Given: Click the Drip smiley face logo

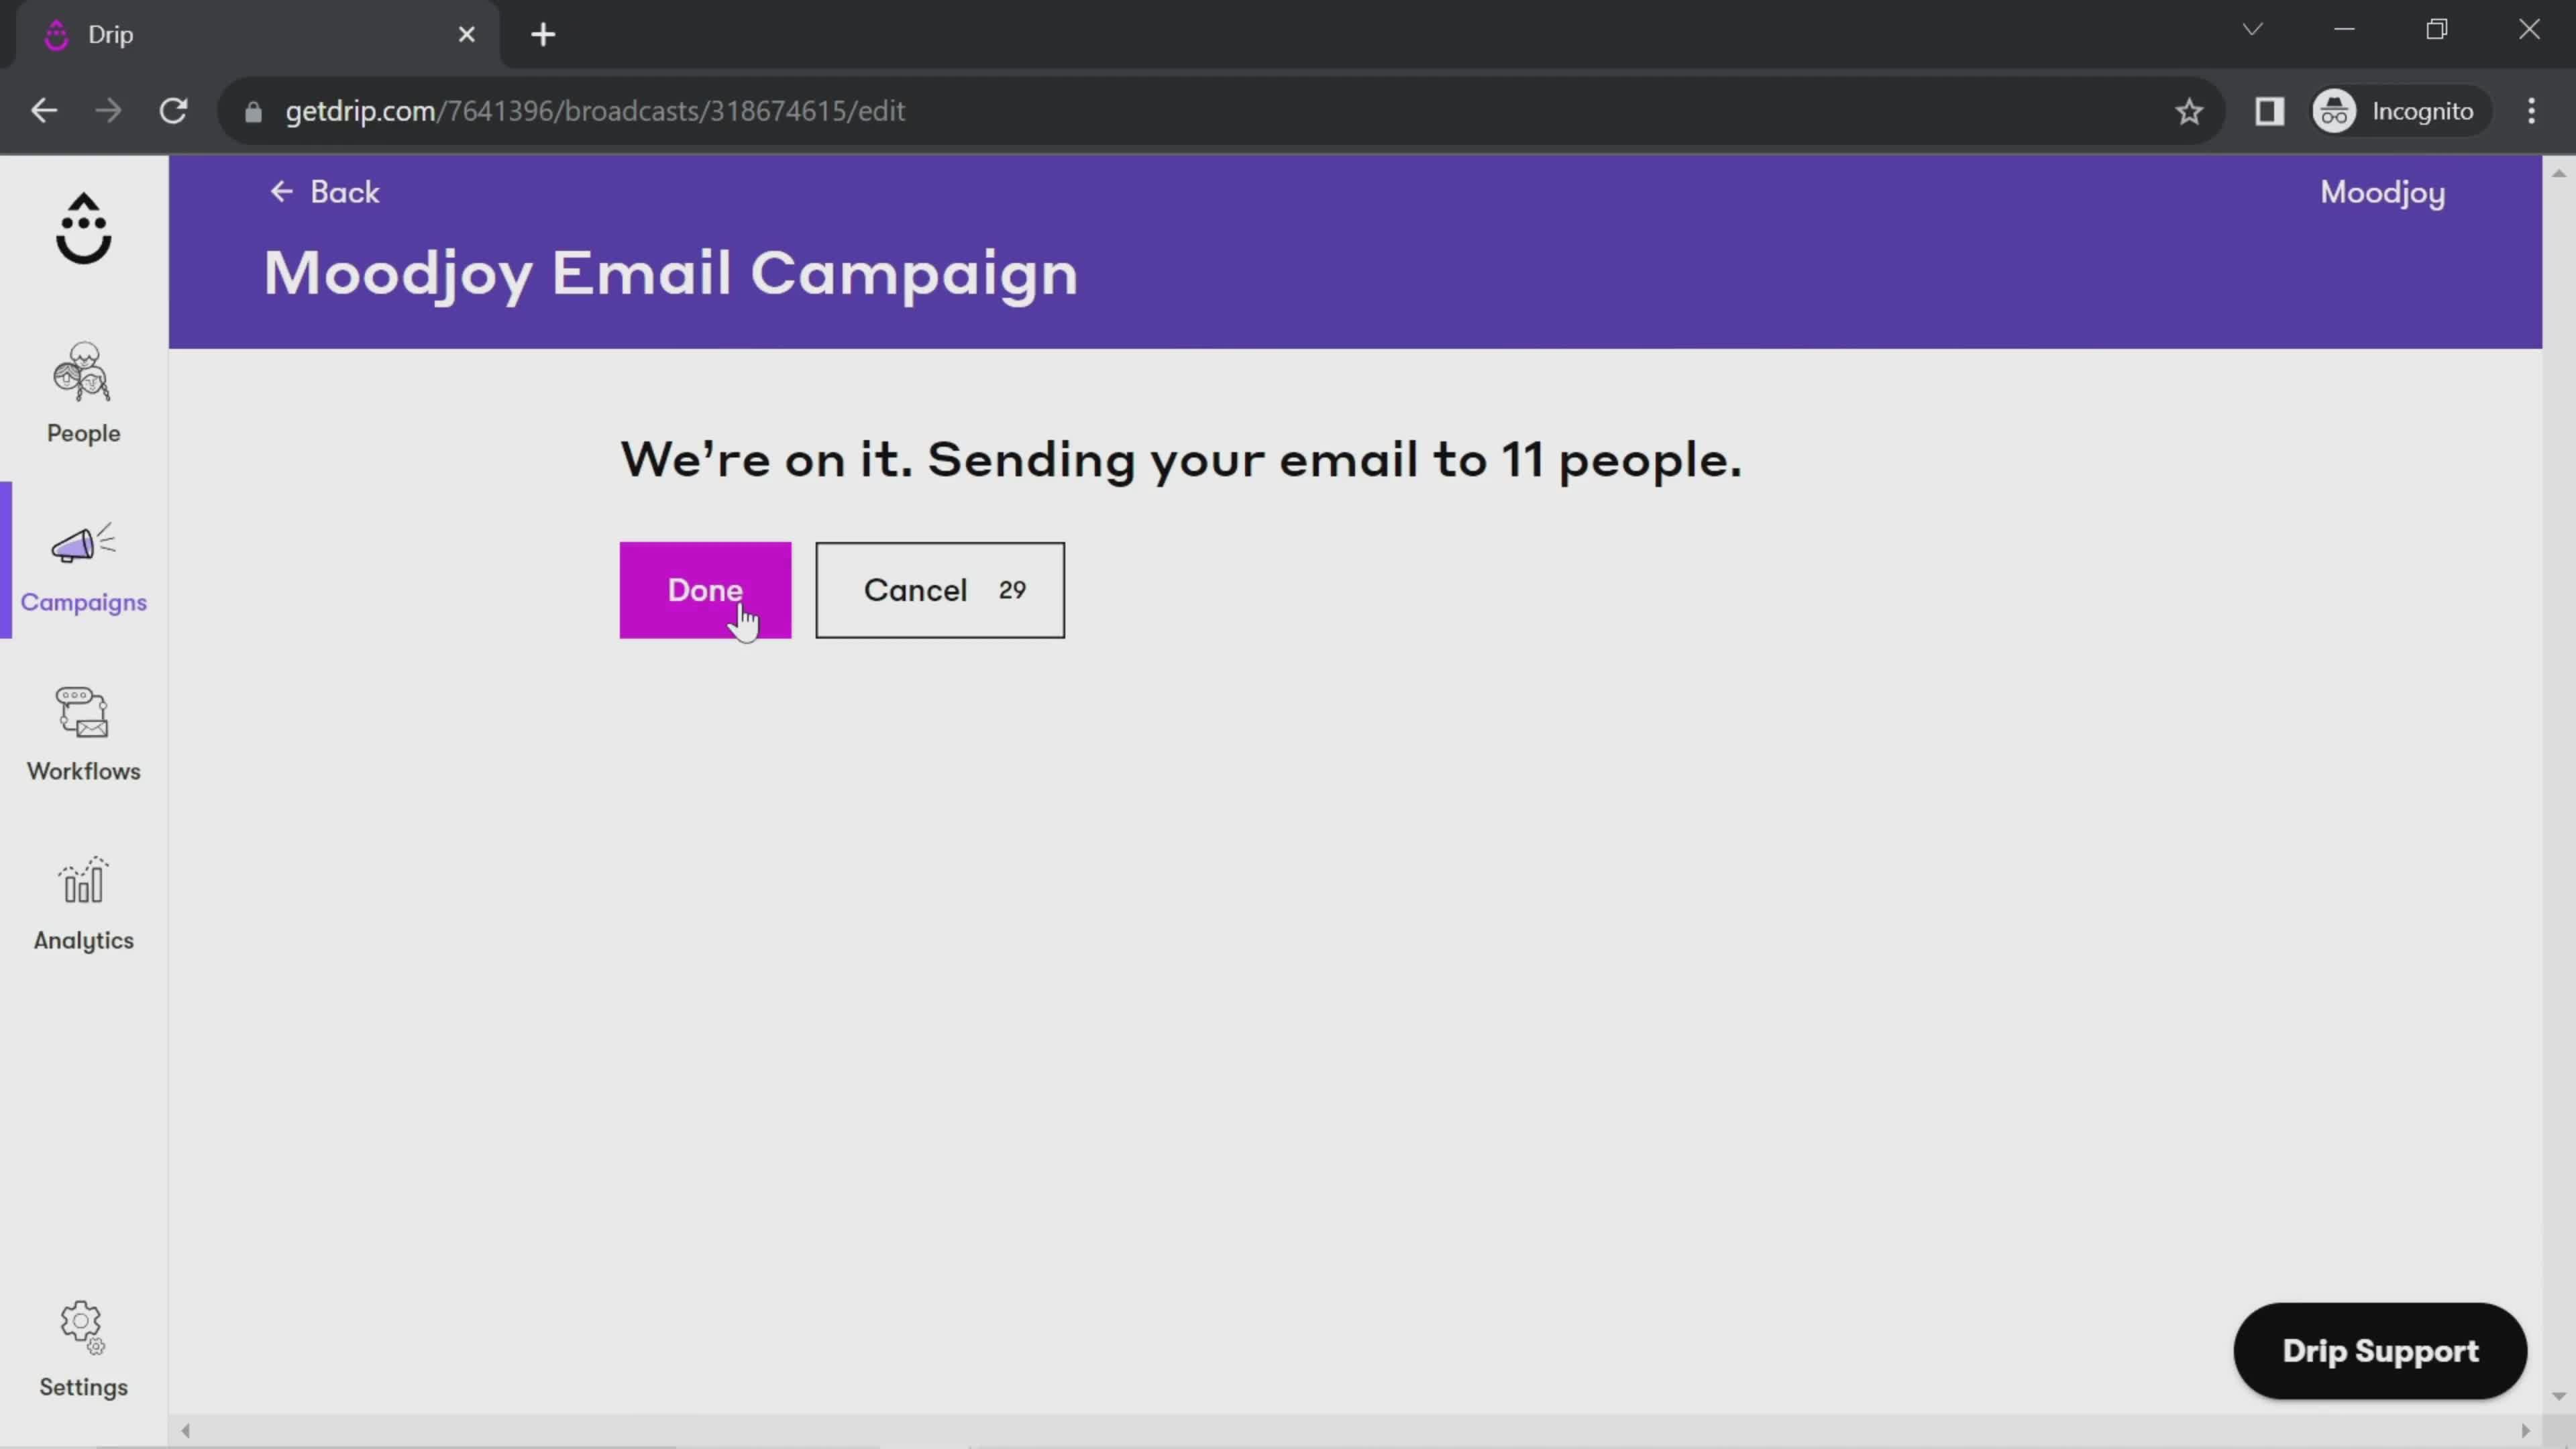Looking at the screenshot, I should (x=83, y=230).
